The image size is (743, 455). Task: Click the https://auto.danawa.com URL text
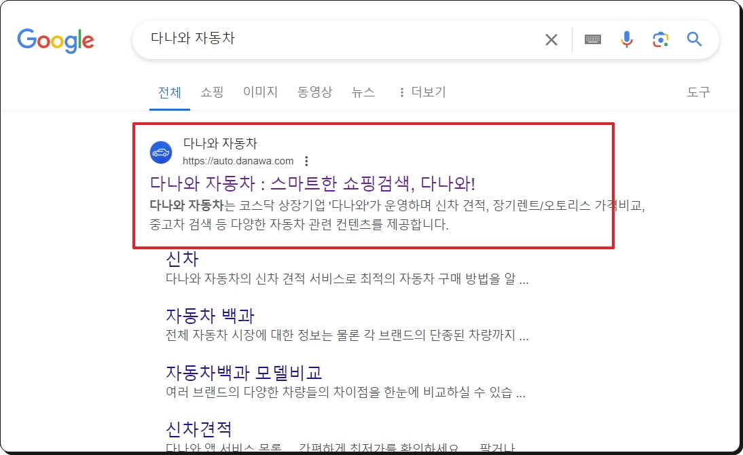click(238, 161)
